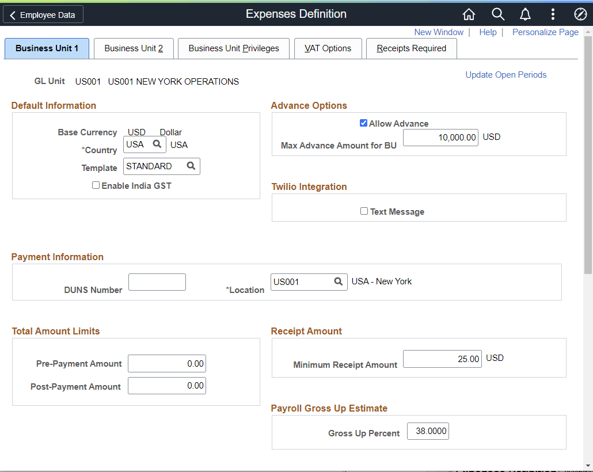Image resolution: width=593 pixels, height=472 pixels.
Task: Open the Location lookup prompt
Action: coord(339,281)
